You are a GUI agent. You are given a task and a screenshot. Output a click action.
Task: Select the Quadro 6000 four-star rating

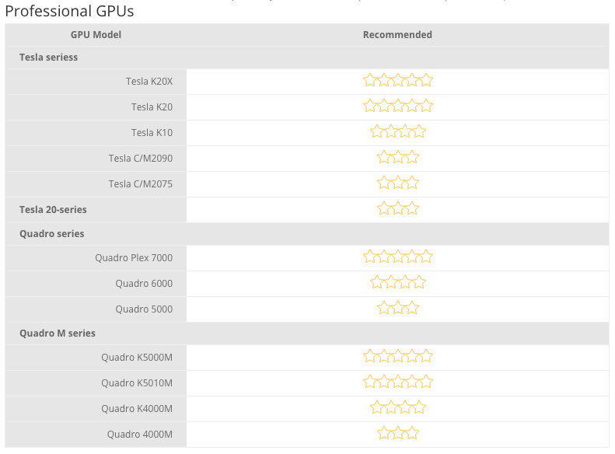[398, 283]
